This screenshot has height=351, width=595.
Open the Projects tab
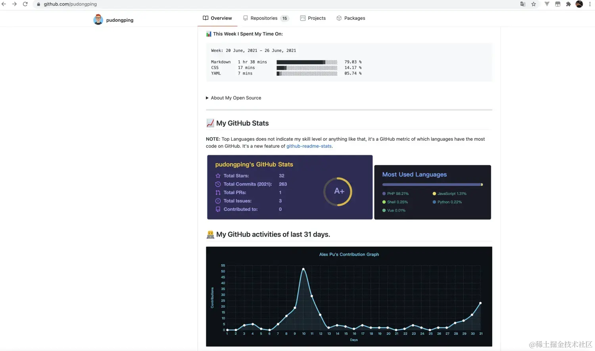pos(313,18)
